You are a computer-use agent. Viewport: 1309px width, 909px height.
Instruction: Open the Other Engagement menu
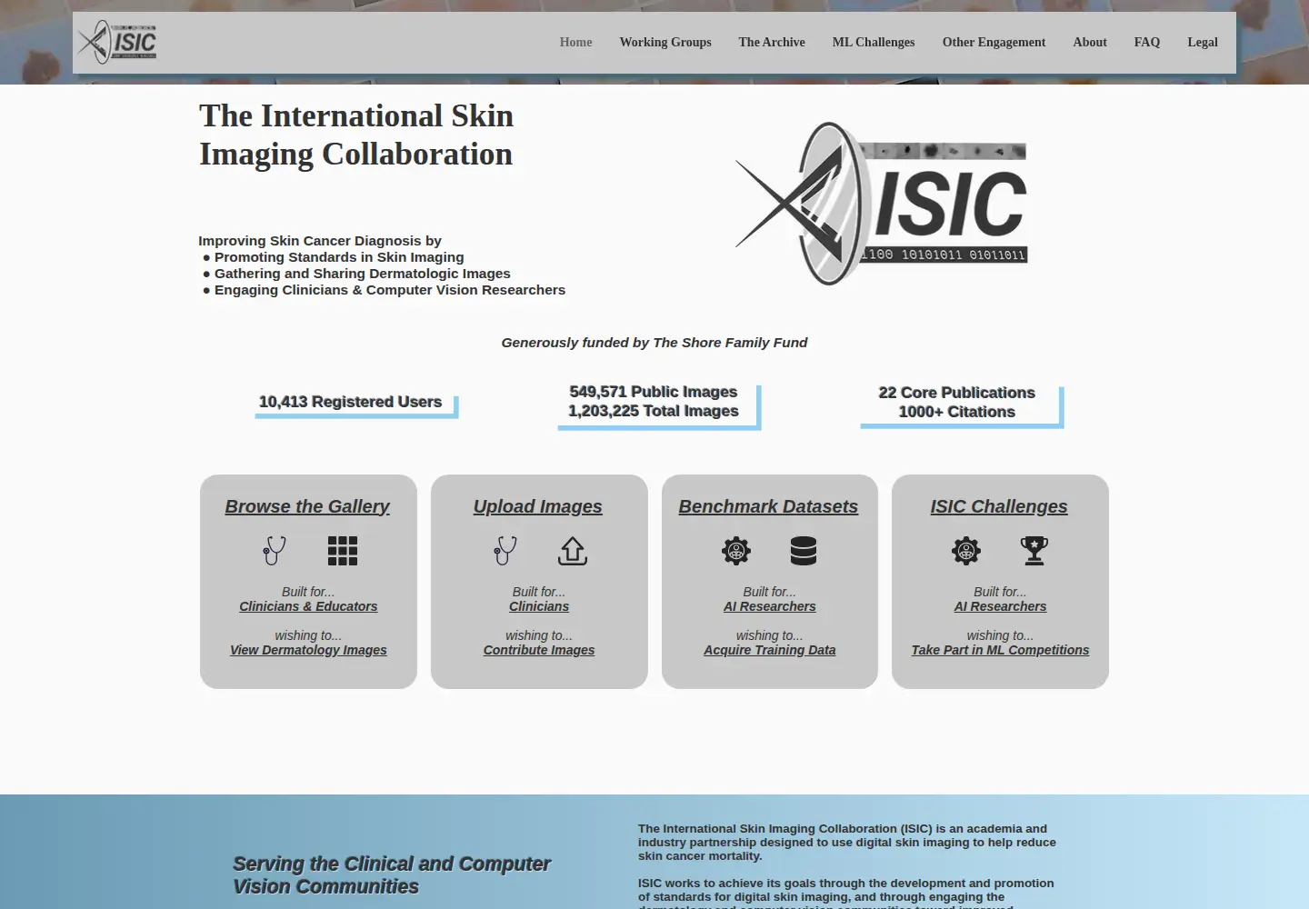994,42
